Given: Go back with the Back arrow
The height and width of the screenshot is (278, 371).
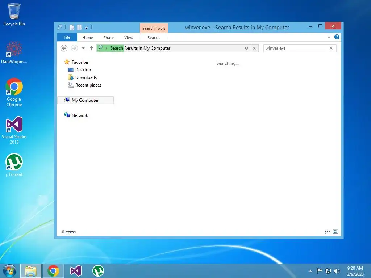Looking at the screenshot, I should [64, 48].
